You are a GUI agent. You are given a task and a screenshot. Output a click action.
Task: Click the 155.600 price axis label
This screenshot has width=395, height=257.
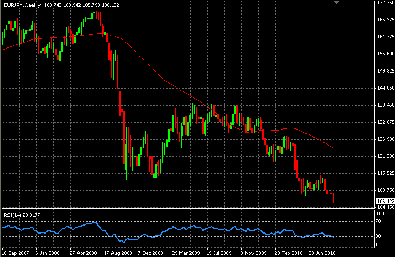[x=386, y=54]
